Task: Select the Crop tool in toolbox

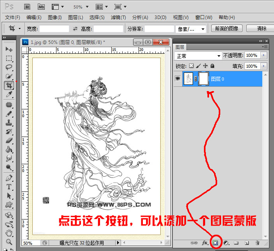Action: [x=9, y=85]
